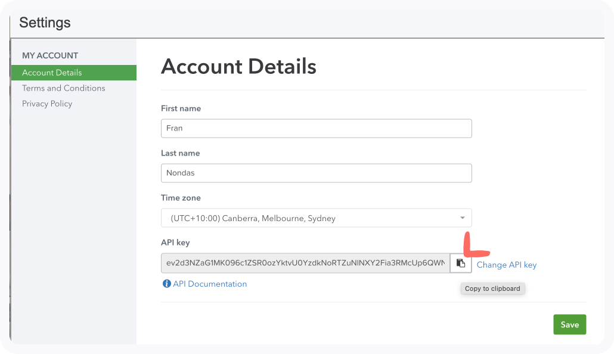Image resolution: width=614 pixels, height=354 pixels.
Task: Click the Settings page title
Action: pyautogui.click(x=45, y=23)
